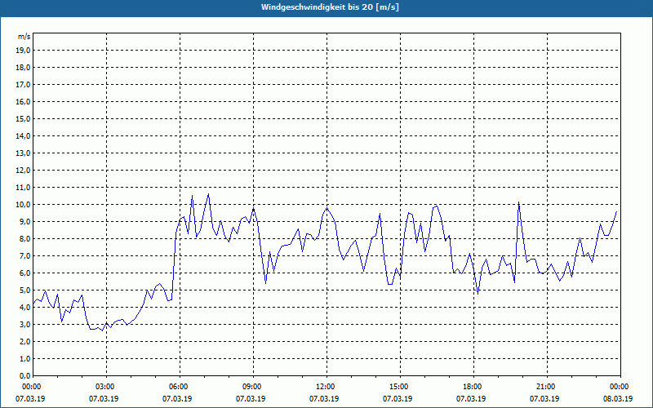Click the y-axis label '8,0'
653x408 pixels.
[x=24, y=238]
